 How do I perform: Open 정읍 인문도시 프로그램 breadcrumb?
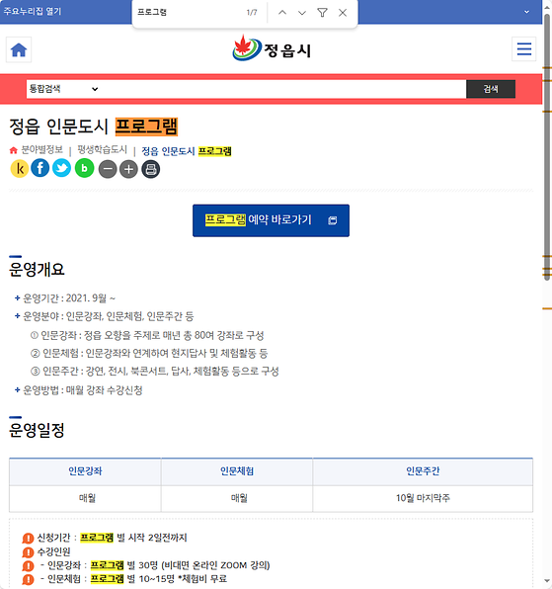point(187,151)
